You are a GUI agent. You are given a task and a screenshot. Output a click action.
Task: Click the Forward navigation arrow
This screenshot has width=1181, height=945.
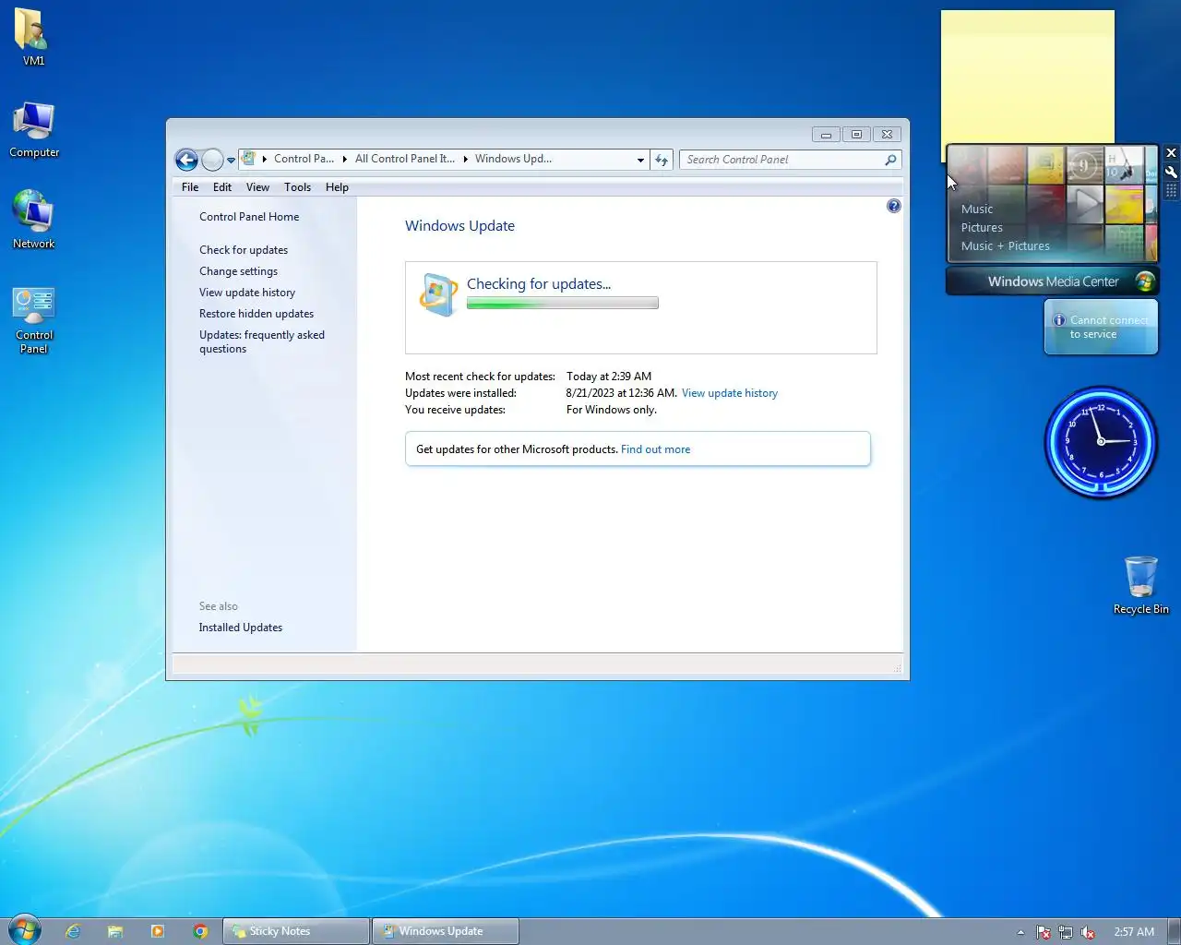[x=212, y=160]
